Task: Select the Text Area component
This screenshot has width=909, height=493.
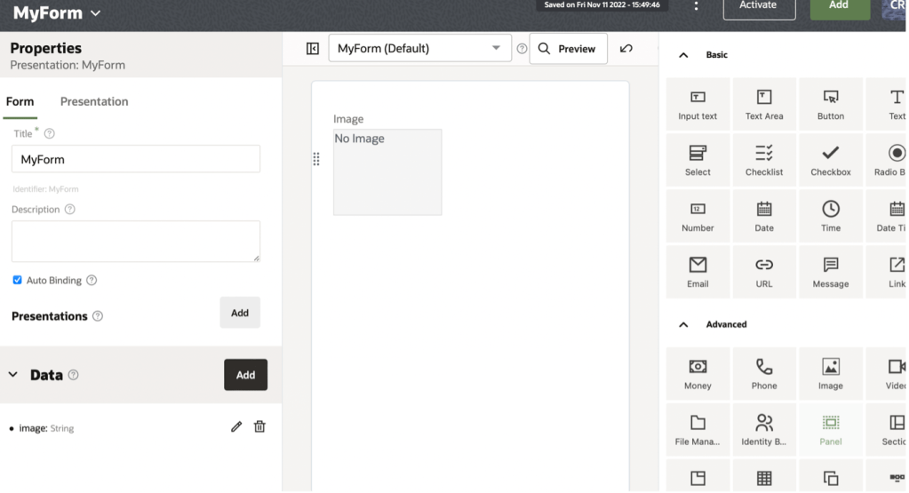Action: [x=763, y=105]
